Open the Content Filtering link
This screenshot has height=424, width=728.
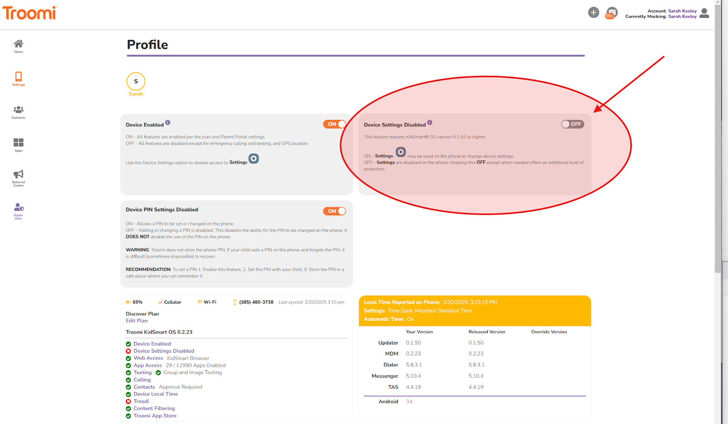pos(154,409)
